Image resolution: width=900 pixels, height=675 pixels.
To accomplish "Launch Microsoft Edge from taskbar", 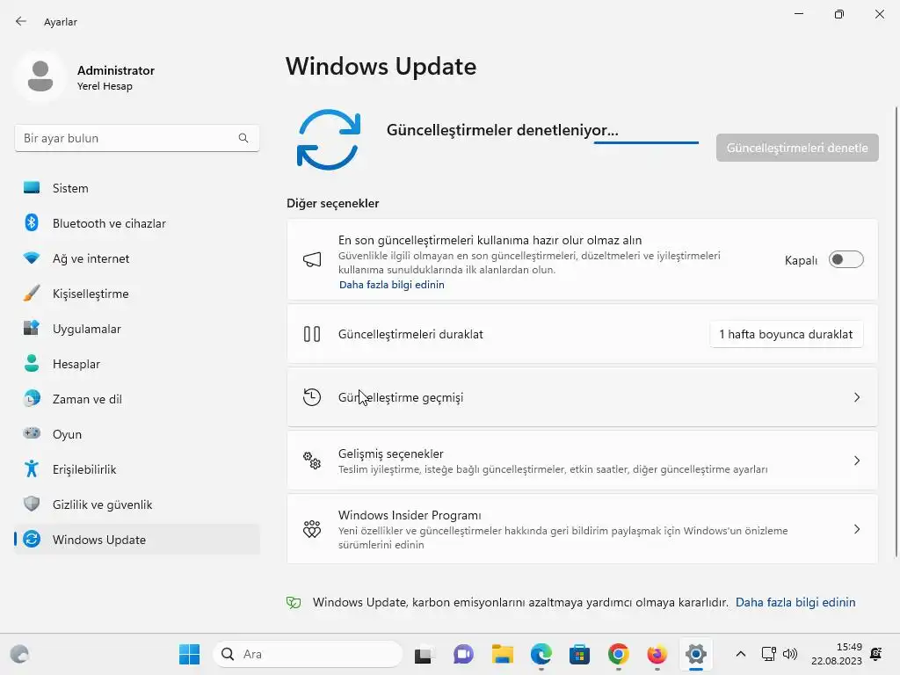I will coord(541,654).
